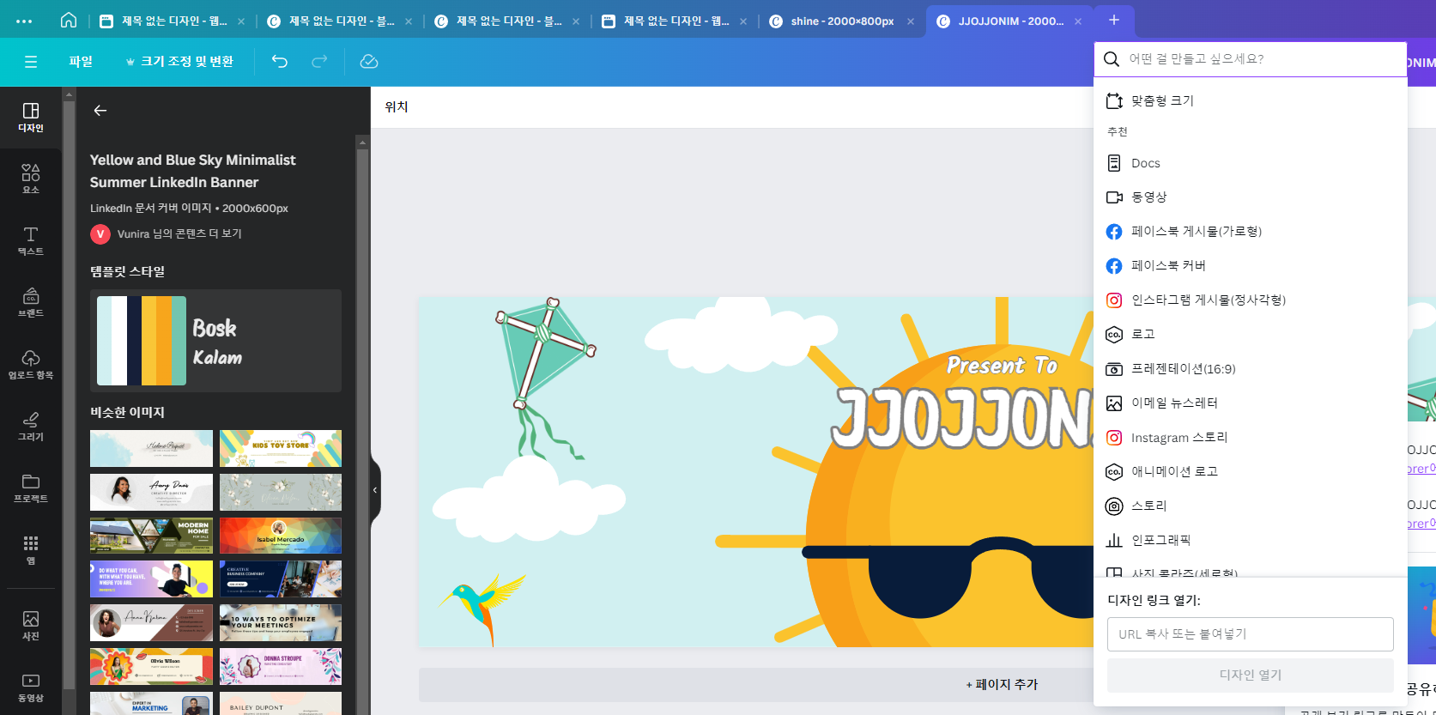This screenshot has width=1436, height=715.
Task: Choose 프레젠테이션(16:9) option
Action: 1251,369
